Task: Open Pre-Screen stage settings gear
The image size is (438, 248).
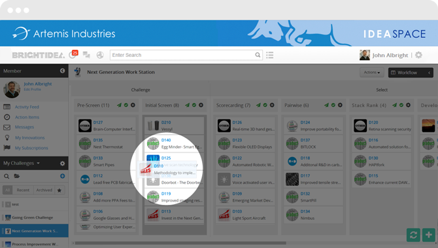Action: (x=133, y=105)
